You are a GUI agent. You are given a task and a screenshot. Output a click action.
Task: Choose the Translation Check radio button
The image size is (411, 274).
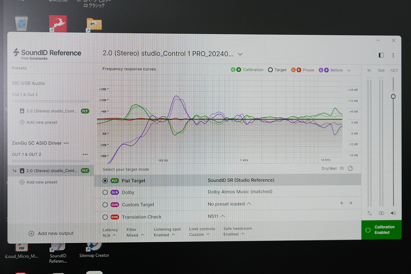[x=105, y=217]
